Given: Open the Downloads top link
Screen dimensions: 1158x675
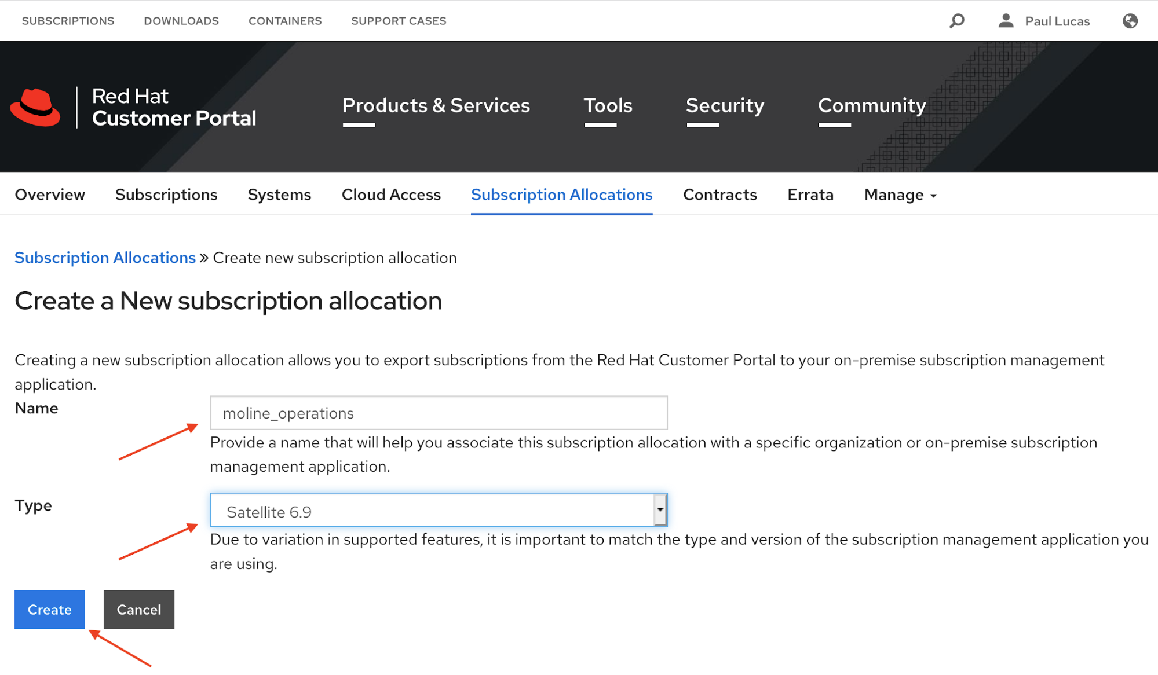Looking at the screenshot, I should pyautogui.click(x=181, y=21).
